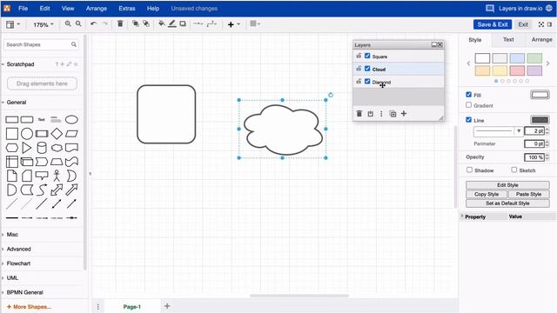Zoom out using the magnifier minus icon

click(78, 23)
